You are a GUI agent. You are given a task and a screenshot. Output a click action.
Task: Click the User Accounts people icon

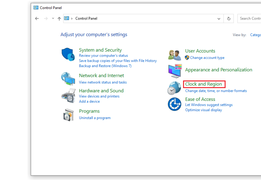pos(175,55)
